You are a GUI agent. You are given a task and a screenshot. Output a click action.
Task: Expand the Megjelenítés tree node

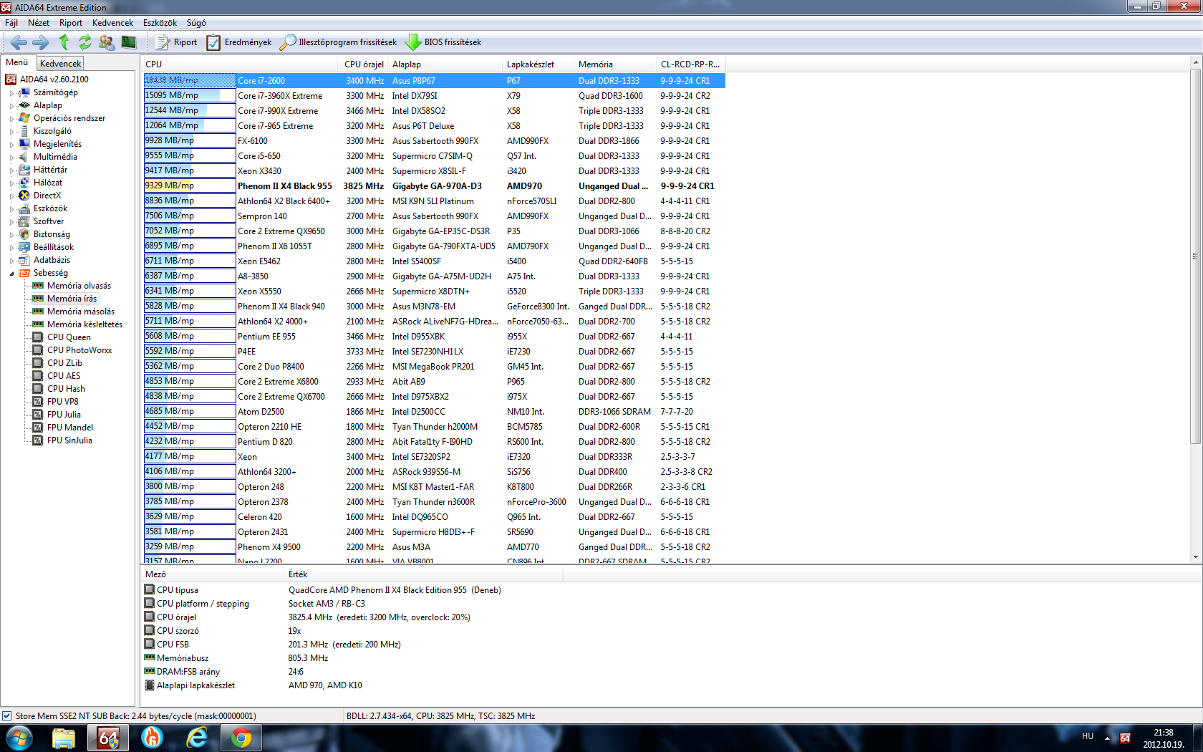pyautogui.click(x=11, y=145)
